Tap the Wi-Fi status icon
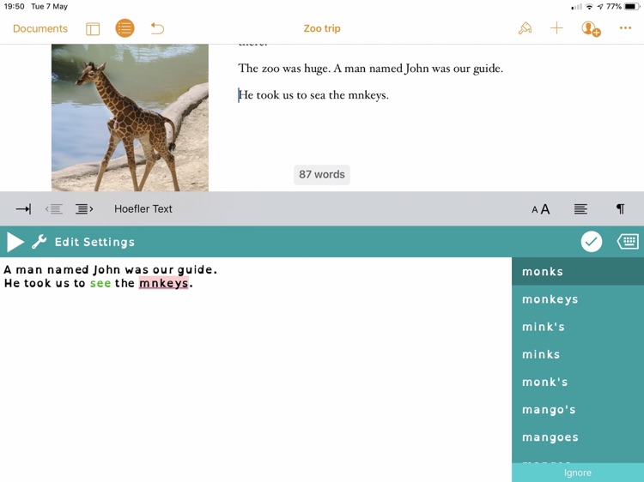 (x=589, y=7)
